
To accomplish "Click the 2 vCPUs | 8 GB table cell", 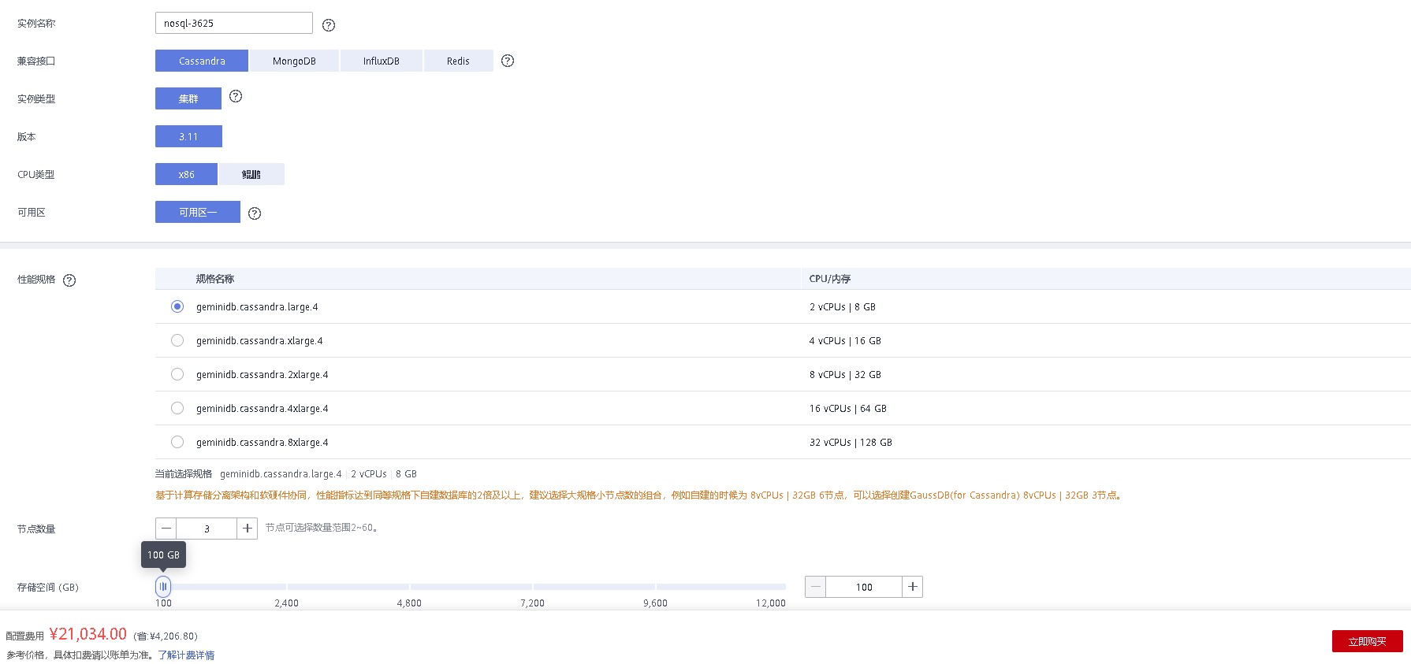I will pyautogui.click(x=843, y=307).
